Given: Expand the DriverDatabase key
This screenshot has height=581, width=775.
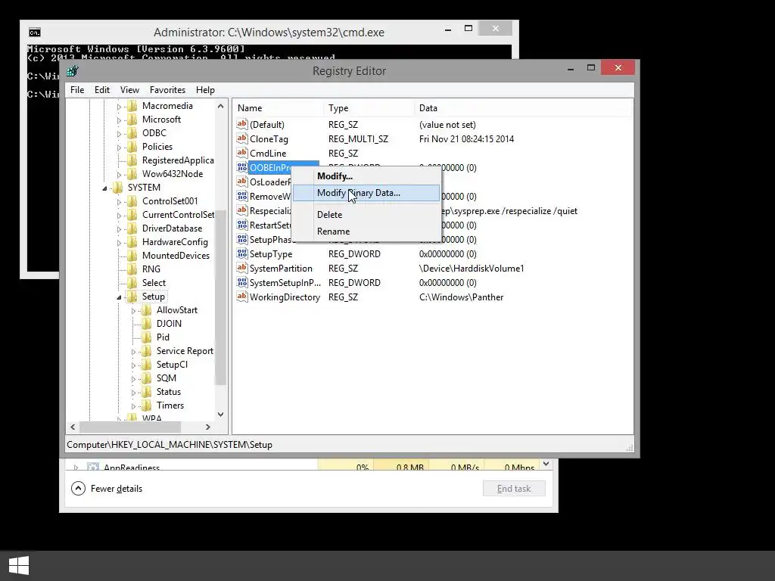Looking at the screenshot, I should [x=119, y=228].
